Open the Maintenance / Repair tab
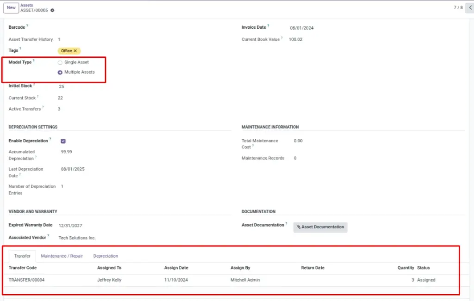Viewport: 474px width, 301px height. pyautogui.click(x=62, y=256)
